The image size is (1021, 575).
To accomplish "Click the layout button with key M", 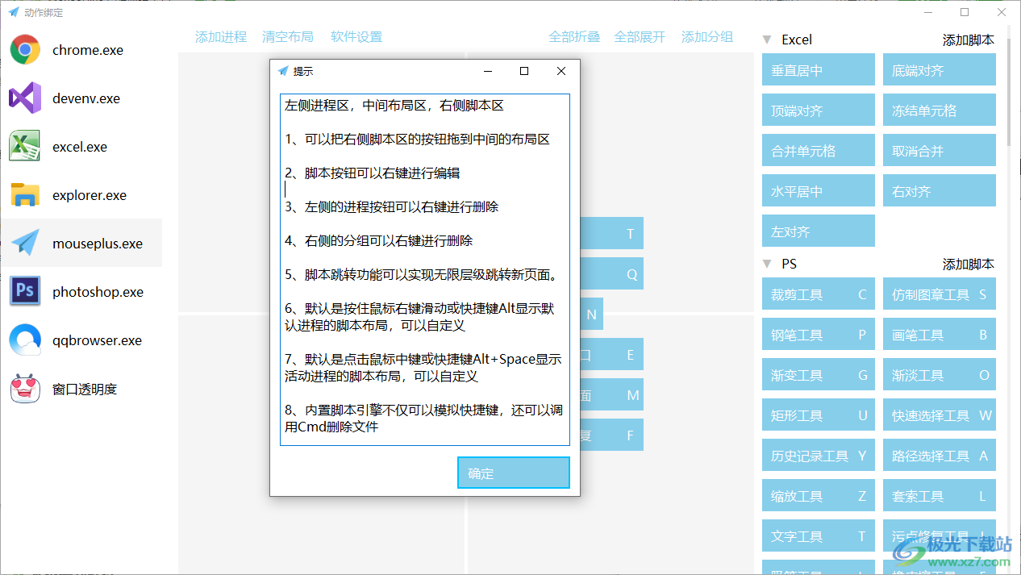I will [612, 394].
